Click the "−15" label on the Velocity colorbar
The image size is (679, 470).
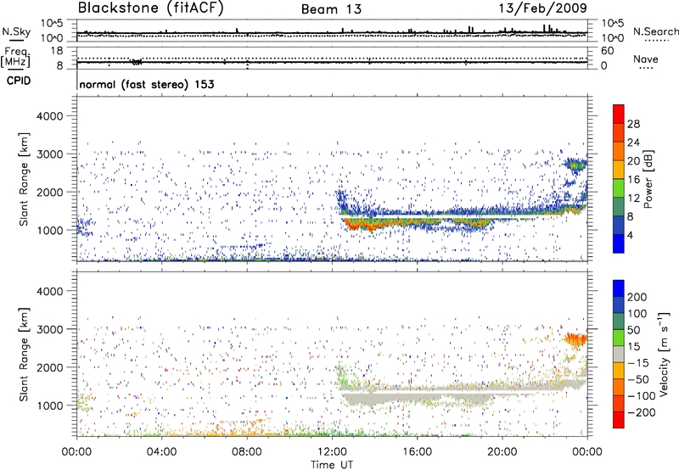pyautogui.click(x=638, y=363)
